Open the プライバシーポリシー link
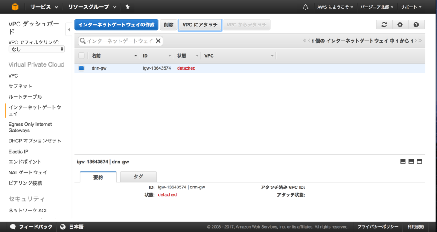437x232 pixels. 378,227
